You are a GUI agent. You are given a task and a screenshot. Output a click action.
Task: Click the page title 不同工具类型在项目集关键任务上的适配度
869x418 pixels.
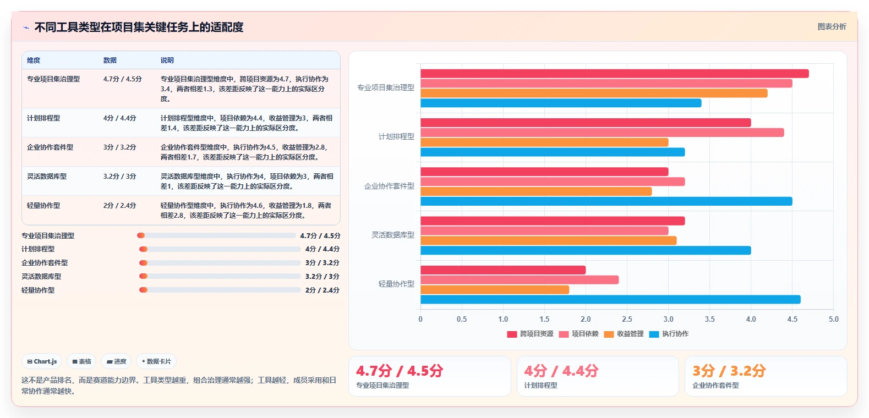click(139, 28)
